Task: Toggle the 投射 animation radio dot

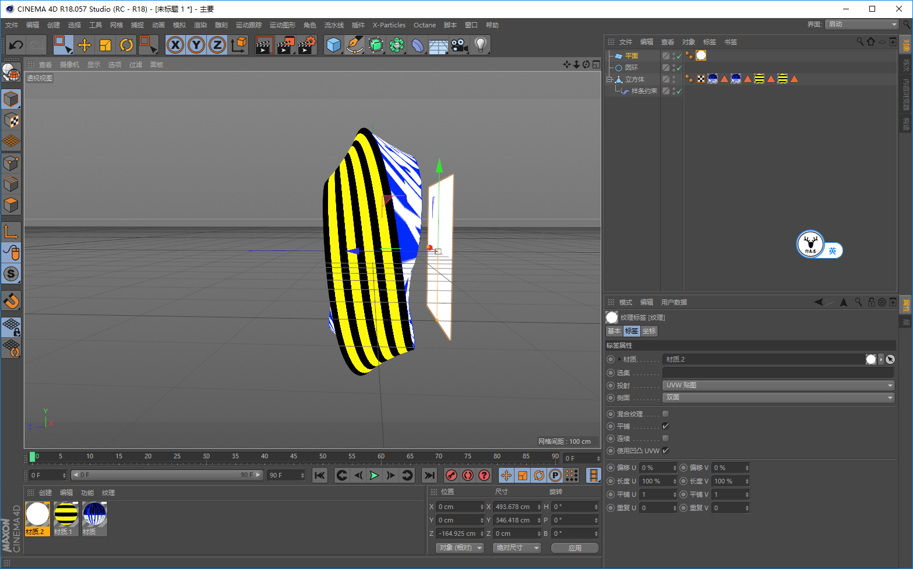Action: click(611, 385)
